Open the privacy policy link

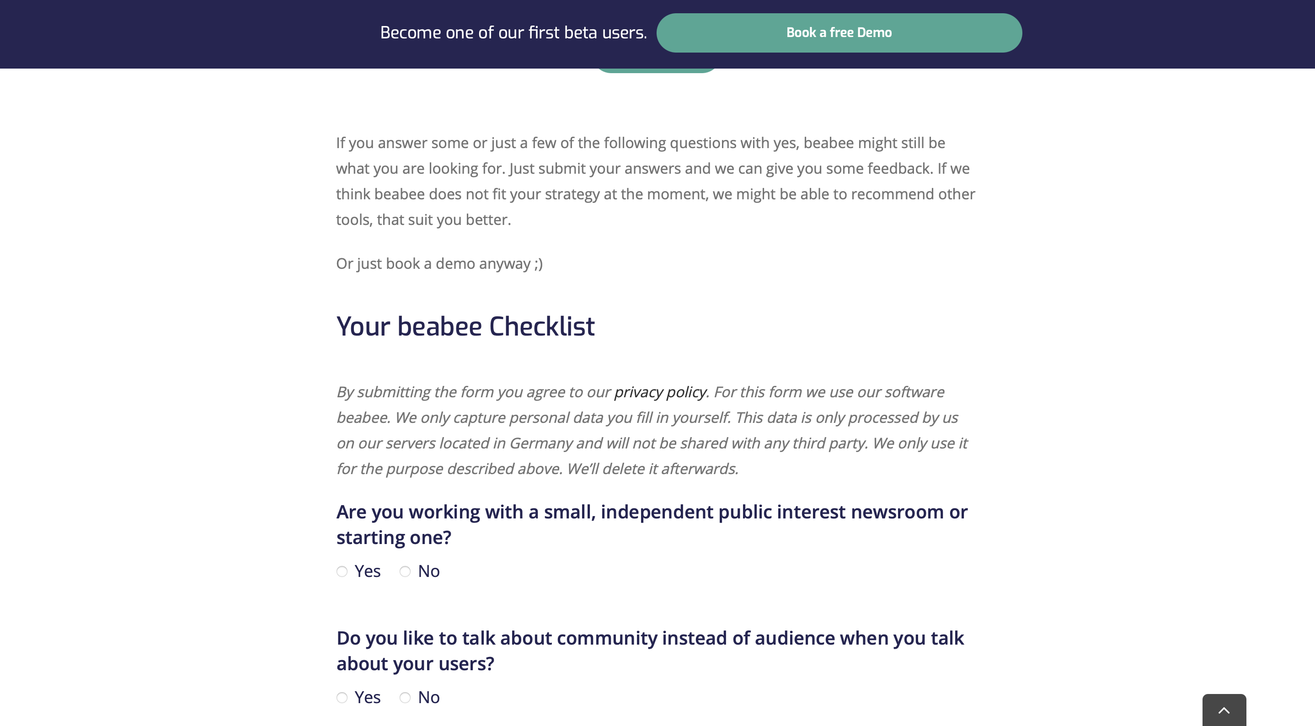pyautogui.click(x=659, y=392)
